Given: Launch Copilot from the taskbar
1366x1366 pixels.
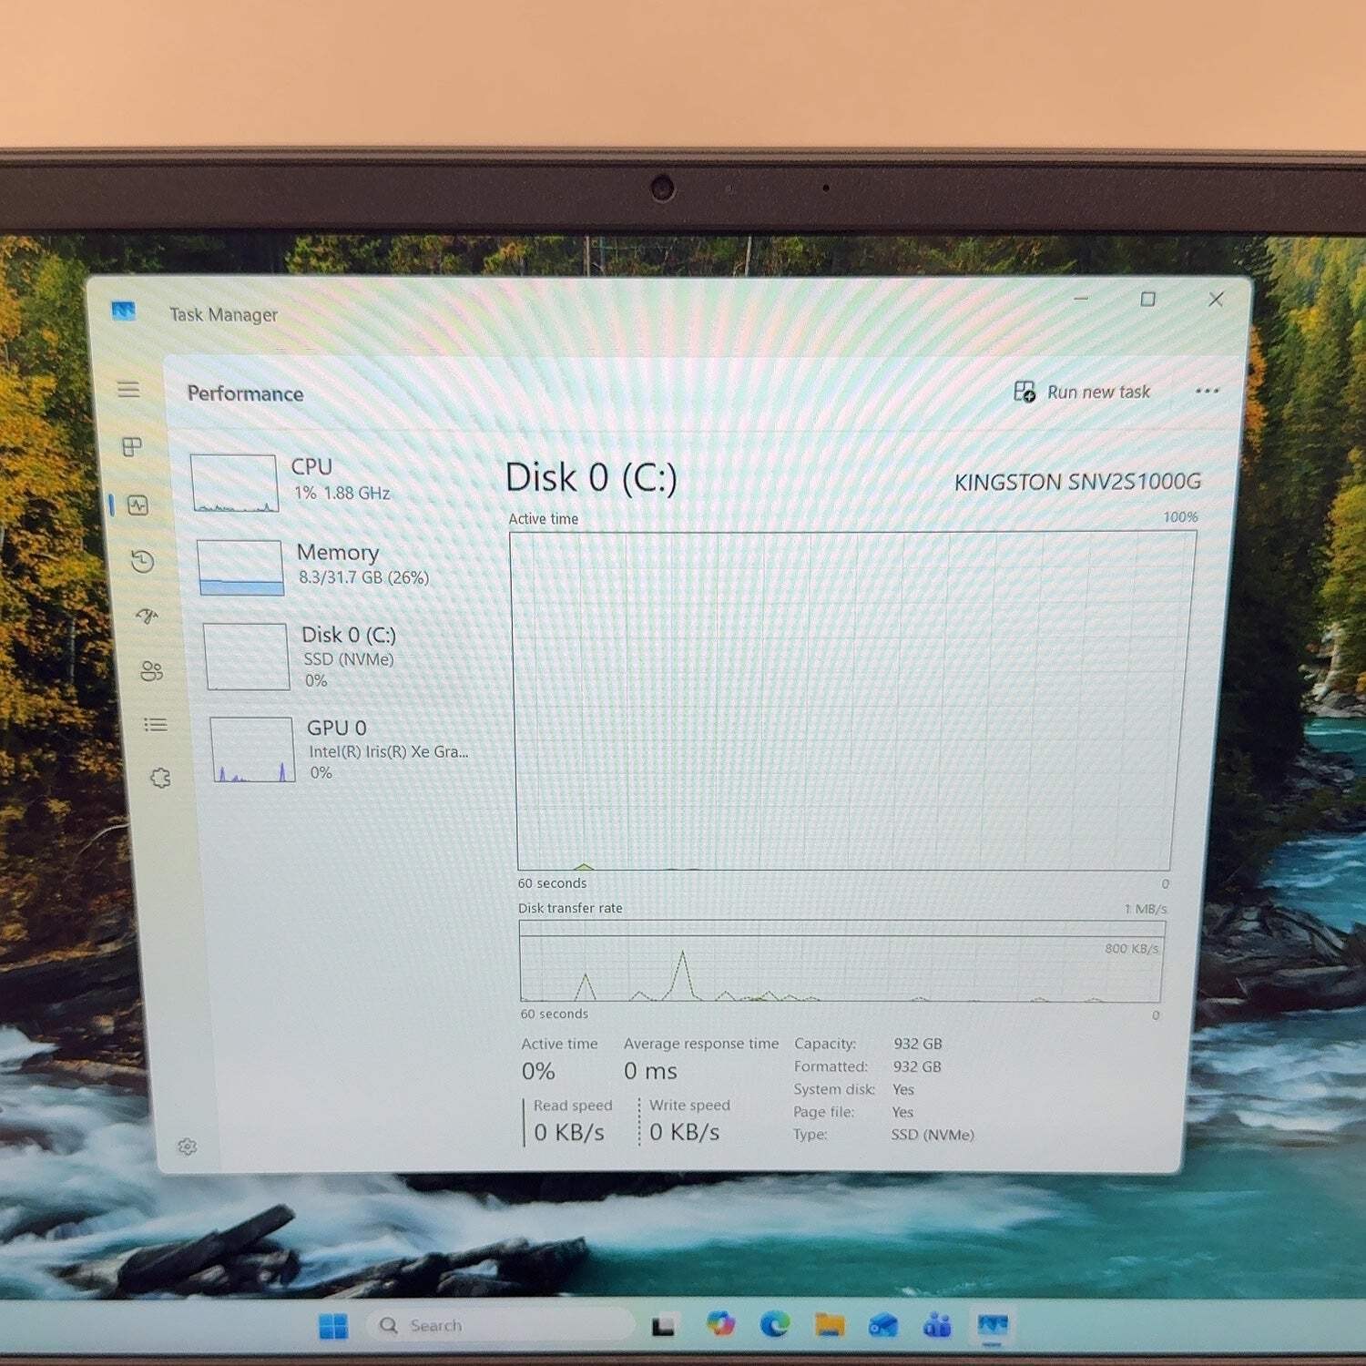Looking at the screenshot, I should [x=720, y=1323].
